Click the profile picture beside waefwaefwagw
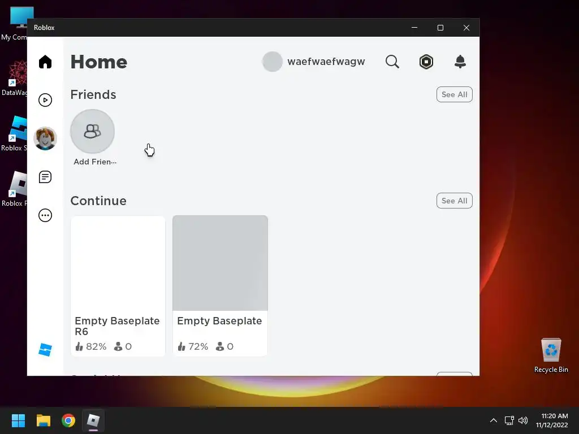Image resolution: width=579 pixels, height=434 pixels. point(272,62)
